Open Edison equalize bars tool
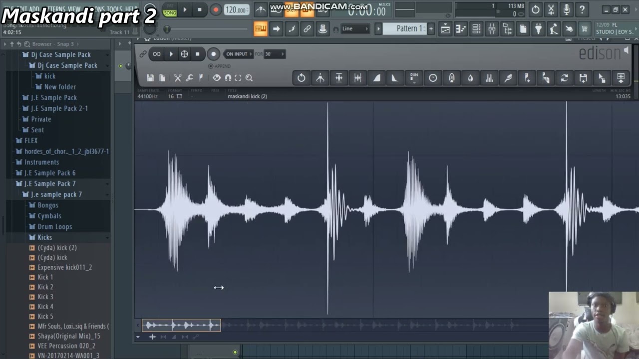This screenshot has height=359, width=639. click(x=489, y=78)
